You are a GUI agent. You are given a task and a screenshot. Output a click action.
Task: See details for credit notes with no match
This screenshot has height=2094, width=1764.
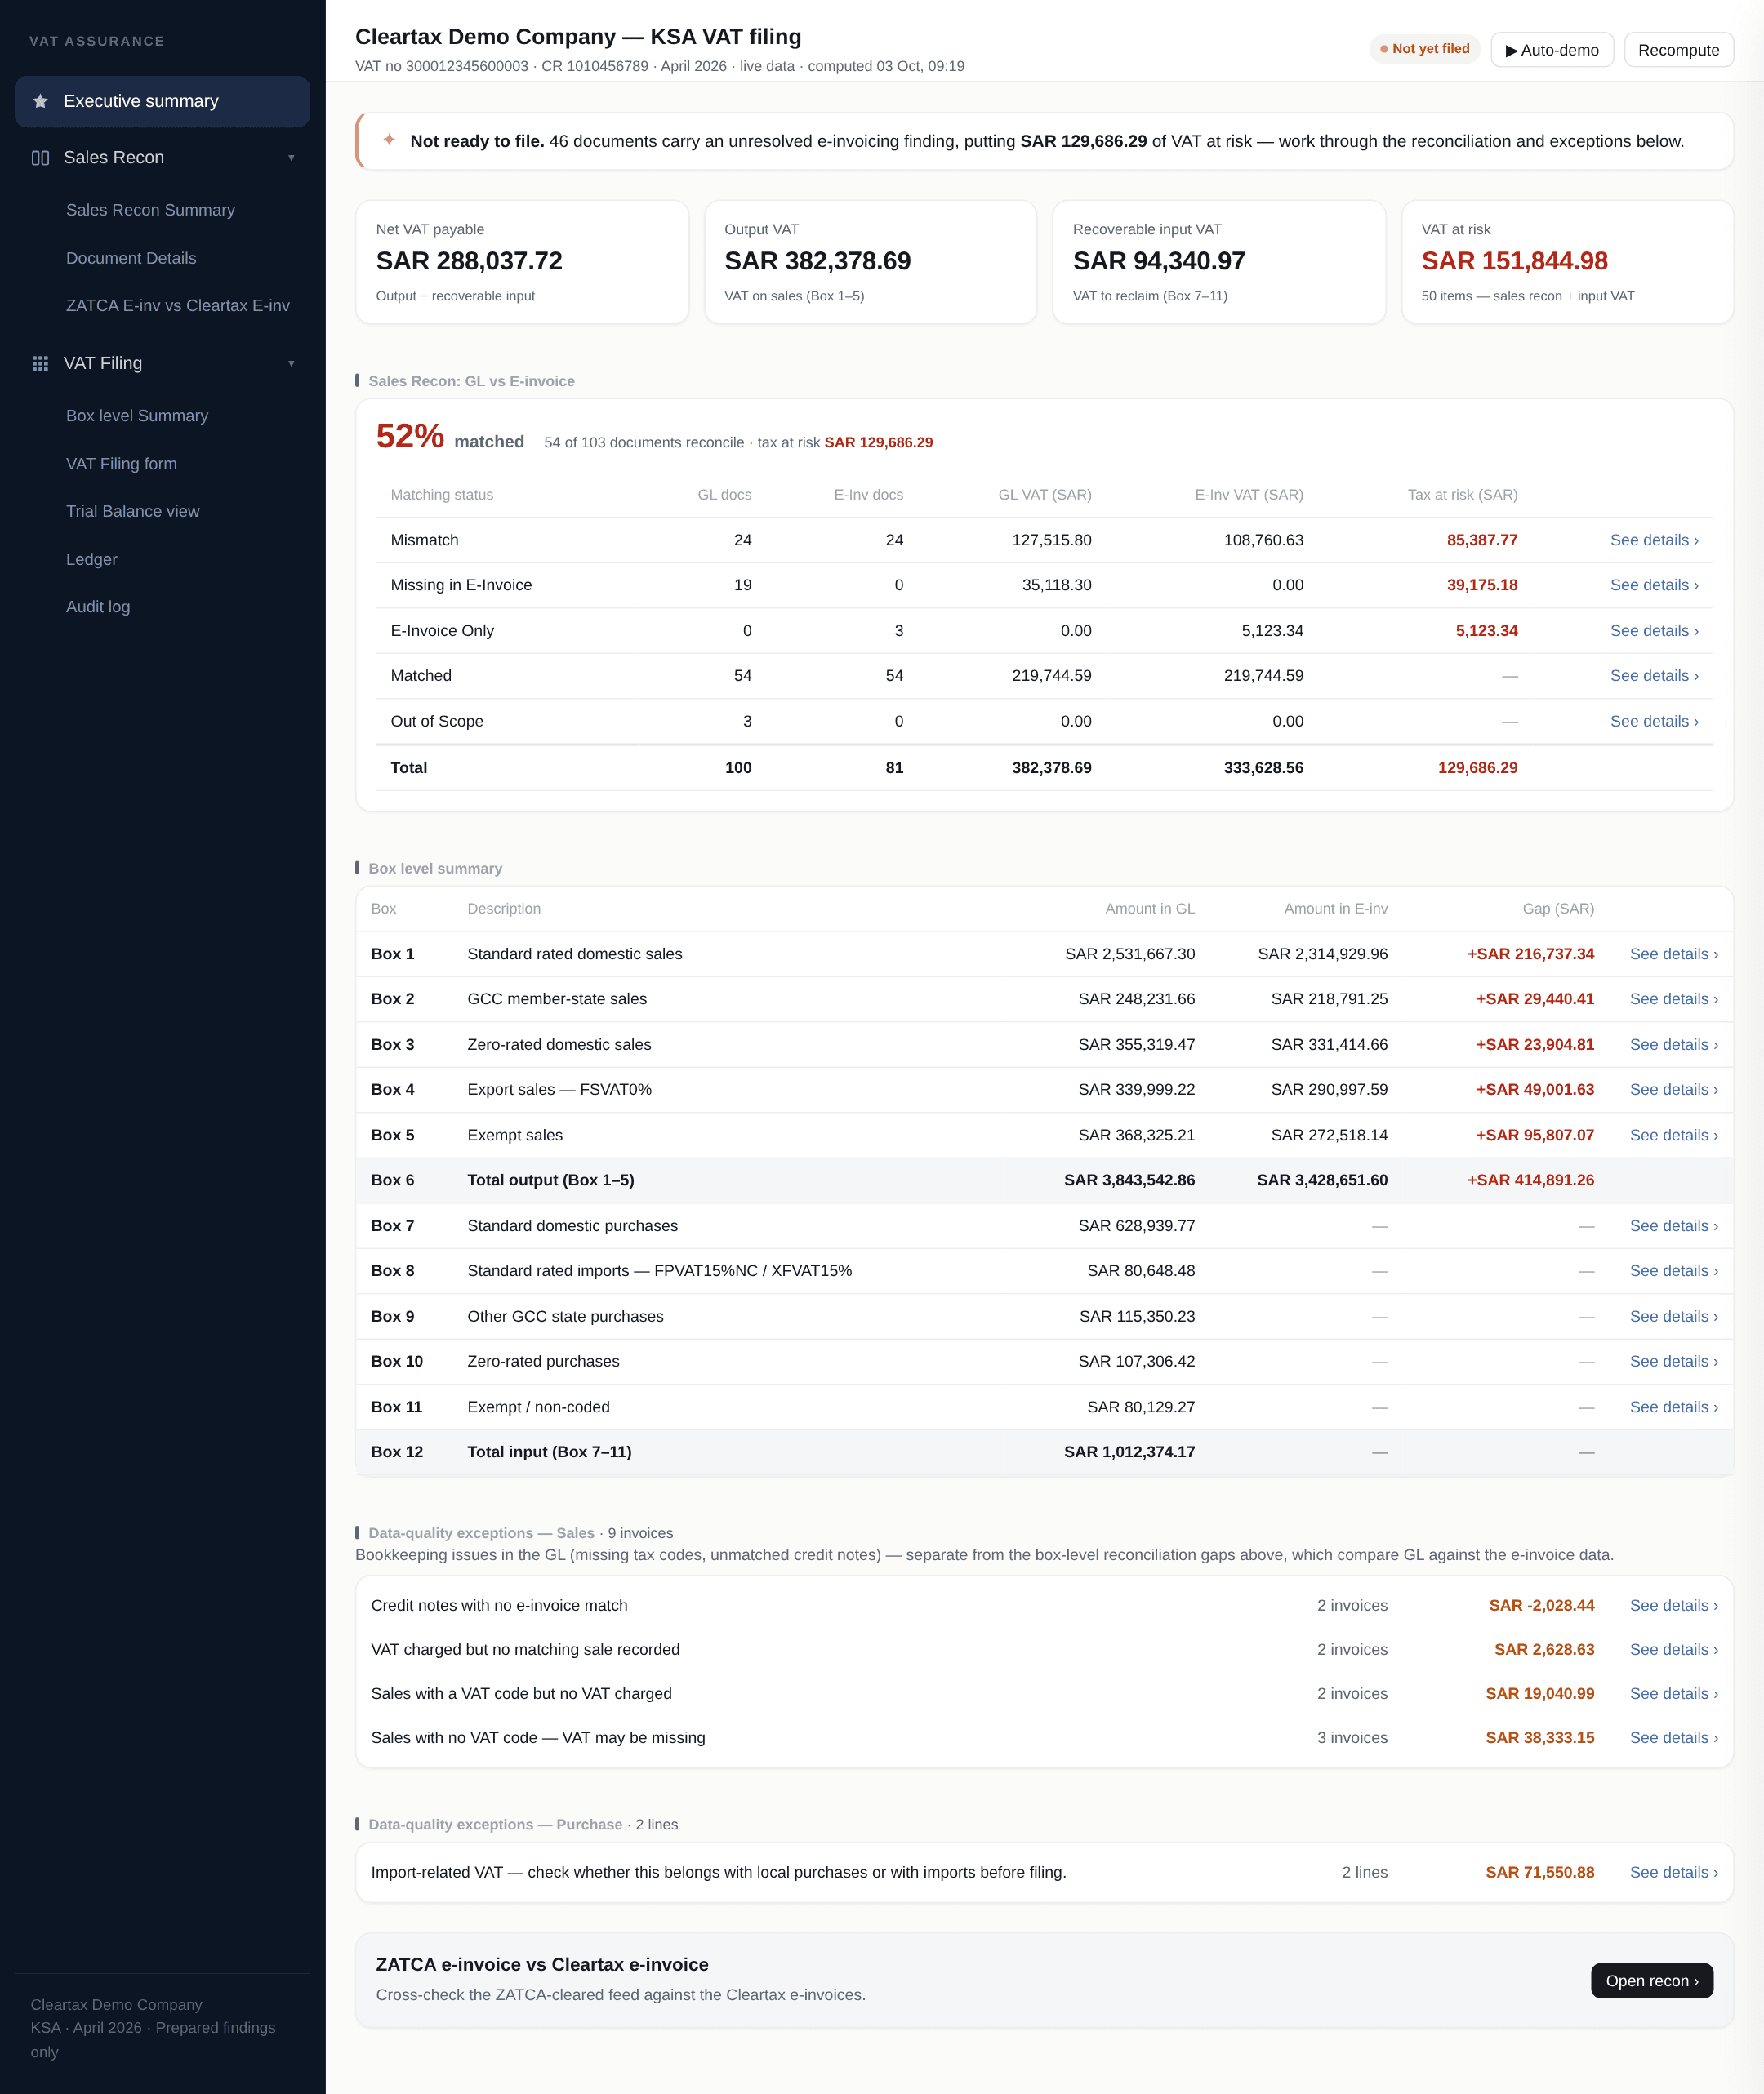click(x=1673, y=1605)
